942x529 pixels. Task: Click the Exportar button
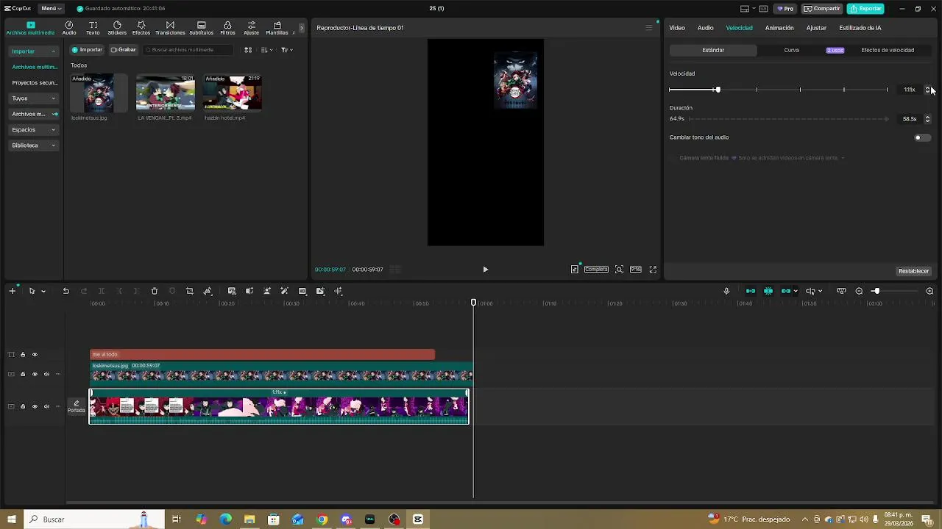[865, 9]
